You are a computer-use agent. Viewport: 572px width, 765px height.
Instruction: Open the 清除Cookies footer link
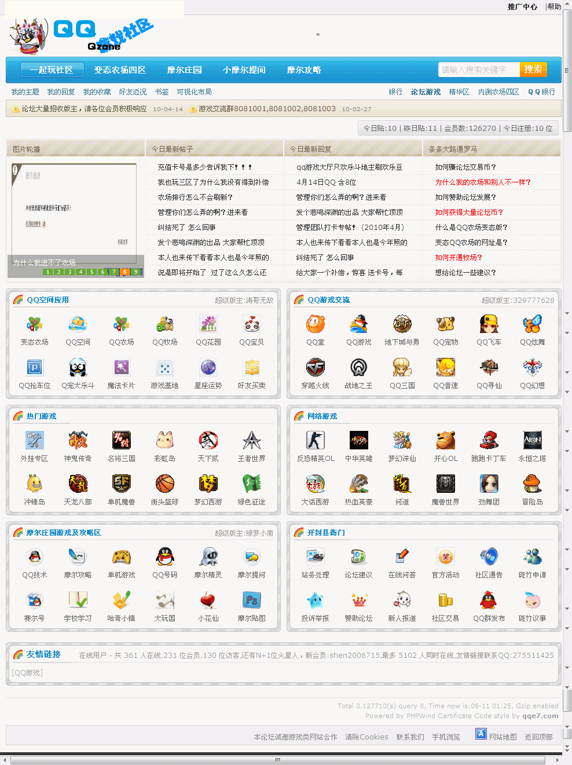click(366, 737)
